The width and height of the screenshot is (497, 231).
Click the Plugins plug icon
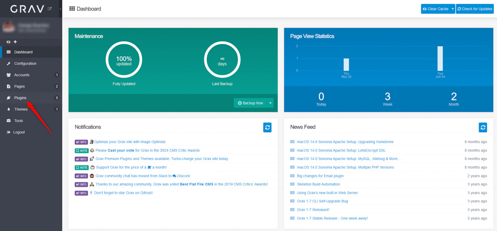pyautogui.click(x=8, y=98)
